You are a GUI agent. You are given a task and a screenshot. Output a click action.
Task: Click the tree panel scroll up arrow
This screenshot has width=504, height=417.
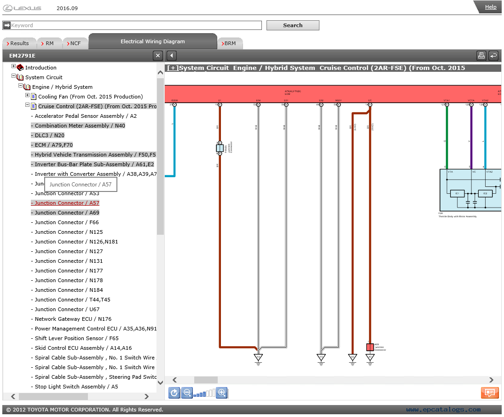pyautogui.click(x=160, y=73)
